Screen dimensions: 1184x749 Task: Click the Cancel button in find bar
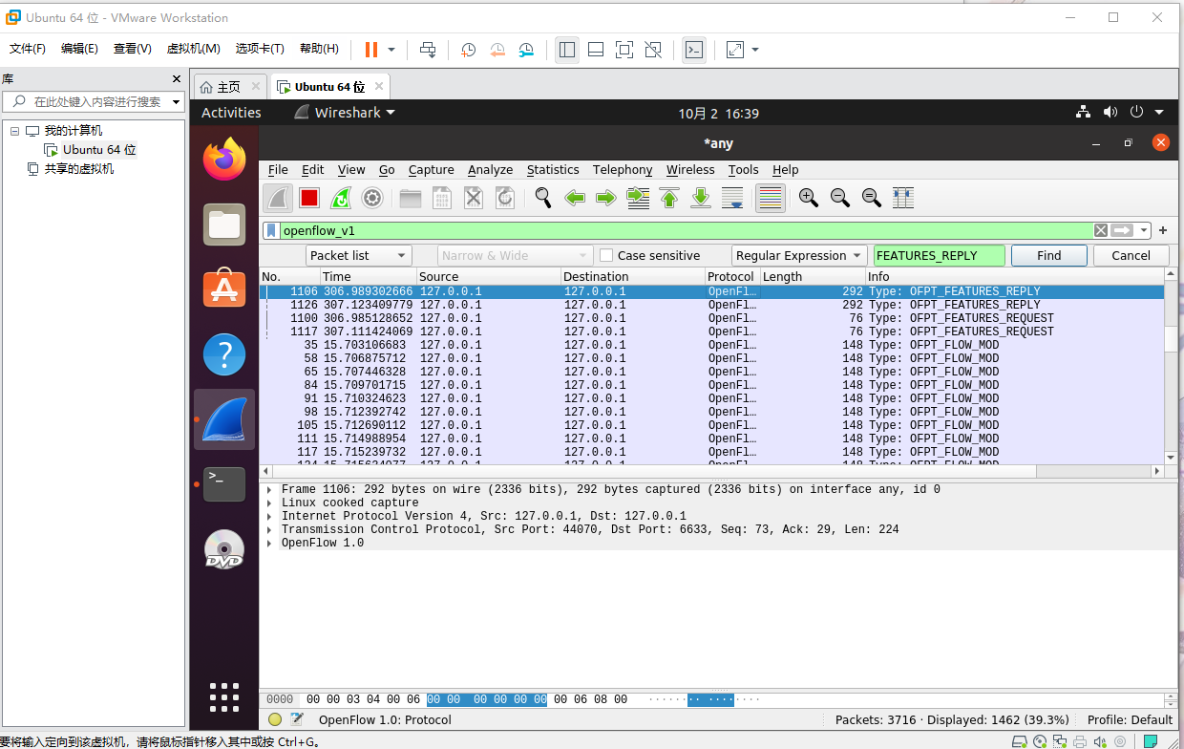click(1131, 255)
